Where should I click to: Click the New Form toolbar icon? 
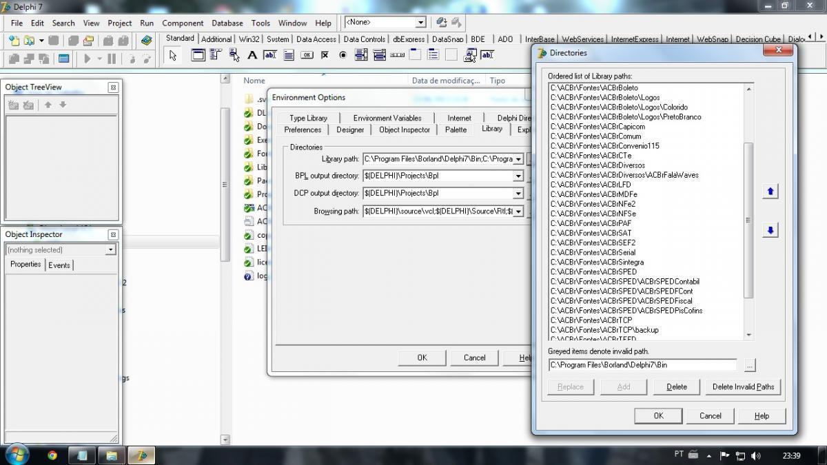coord(64,59)
